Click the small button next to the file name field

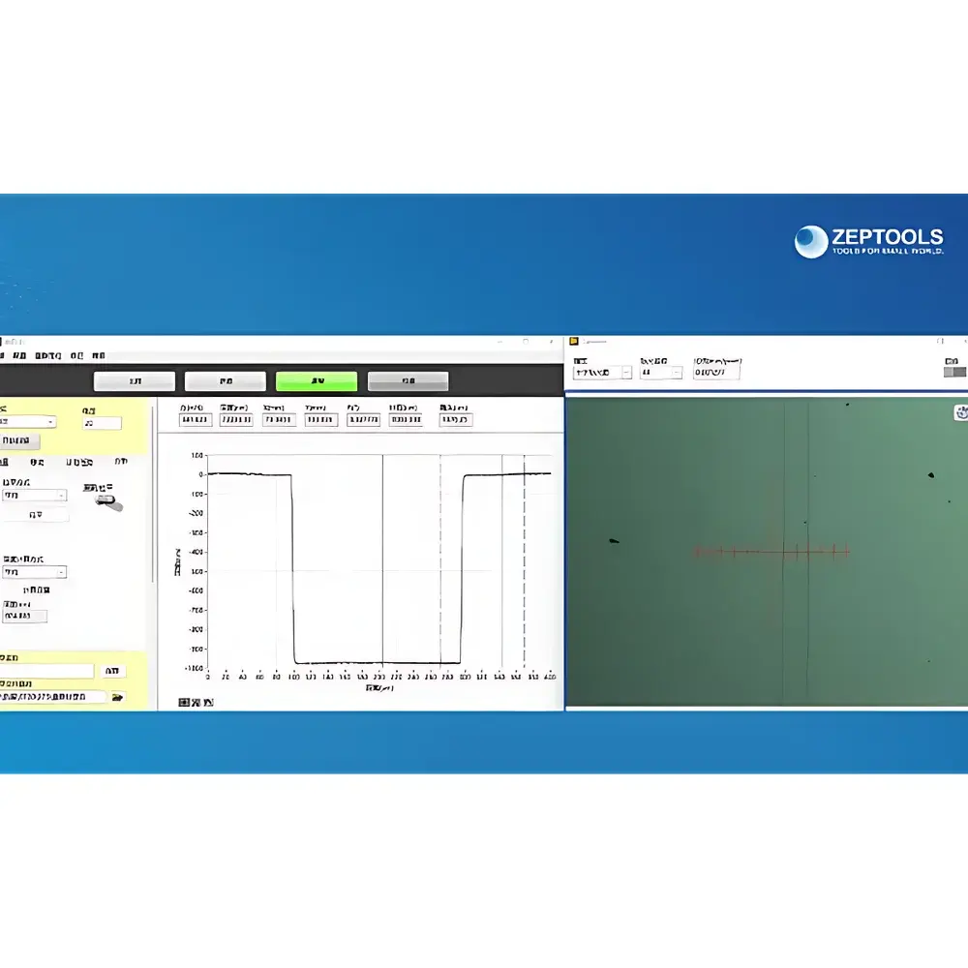click(114, 671)
